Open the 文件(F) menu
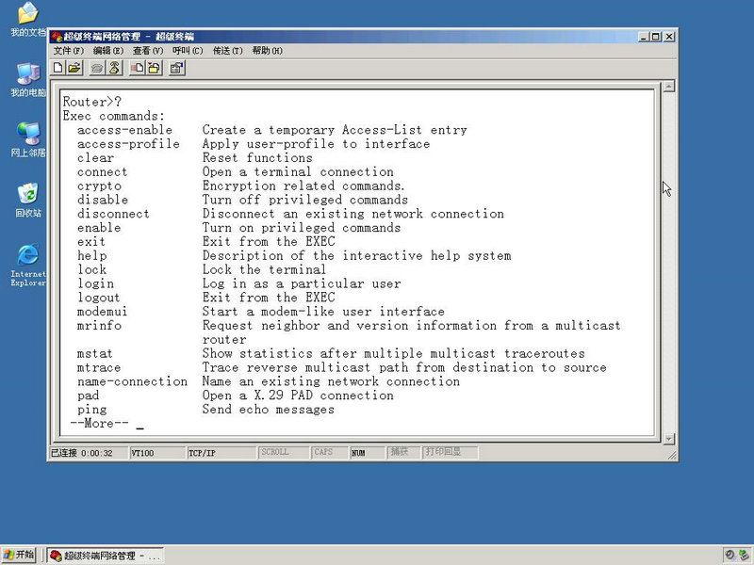 pyautogui.click(x=68, y=51)
